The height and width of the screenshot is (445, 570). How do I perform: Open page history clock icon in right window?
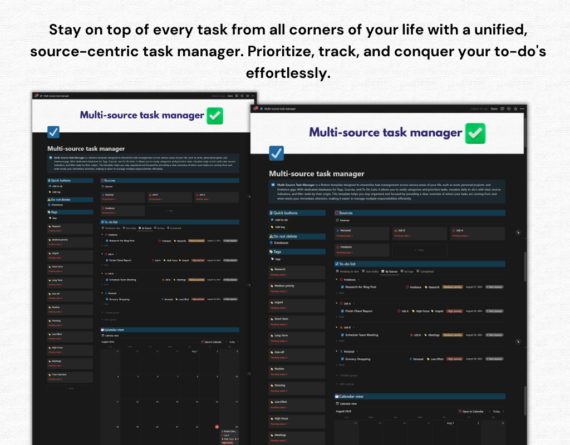pos(509,108)
